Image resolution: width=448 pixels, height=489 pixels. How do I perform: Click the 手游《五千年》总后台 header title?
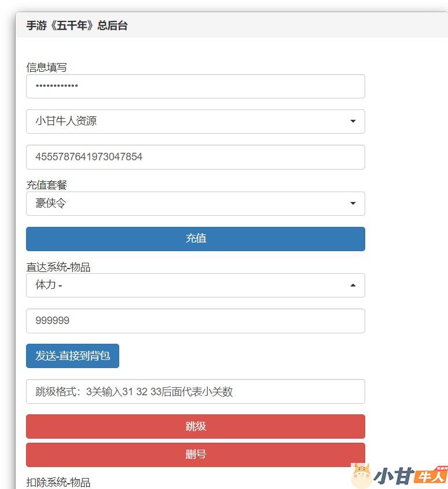(76, 25)
